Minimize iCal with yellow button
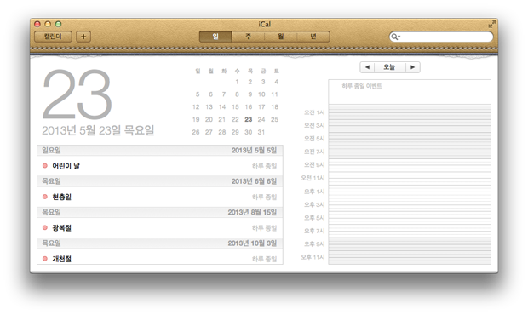This screenshot has height=315, width=528. click(48, 24)
